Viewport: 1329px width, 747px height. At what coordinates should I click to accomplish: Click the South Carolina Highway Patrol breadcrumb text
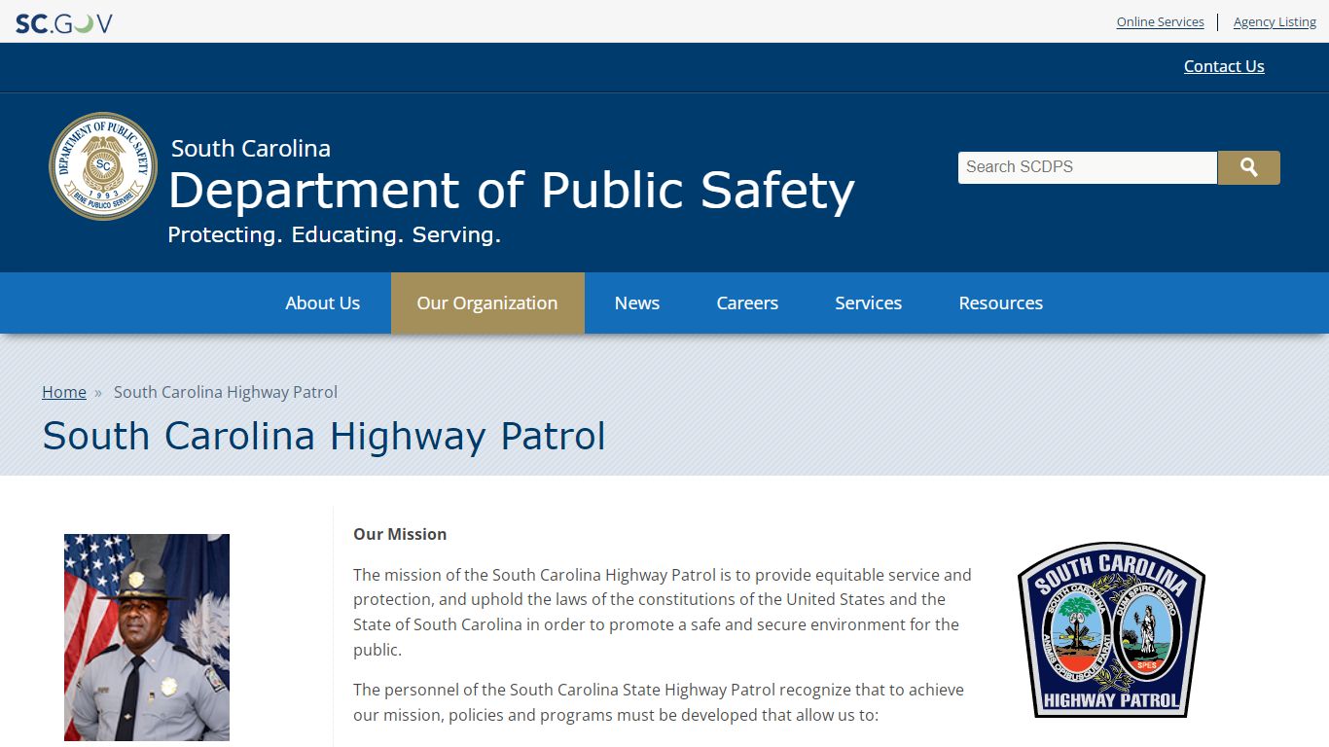tap(226, 392)
